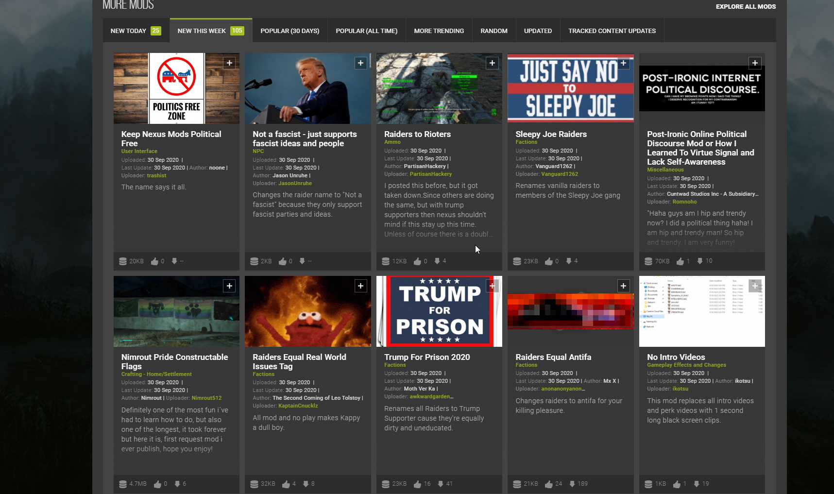
Task: Click the plus icon on Politics Free Zone thumbnail
Action: [229, 63]
